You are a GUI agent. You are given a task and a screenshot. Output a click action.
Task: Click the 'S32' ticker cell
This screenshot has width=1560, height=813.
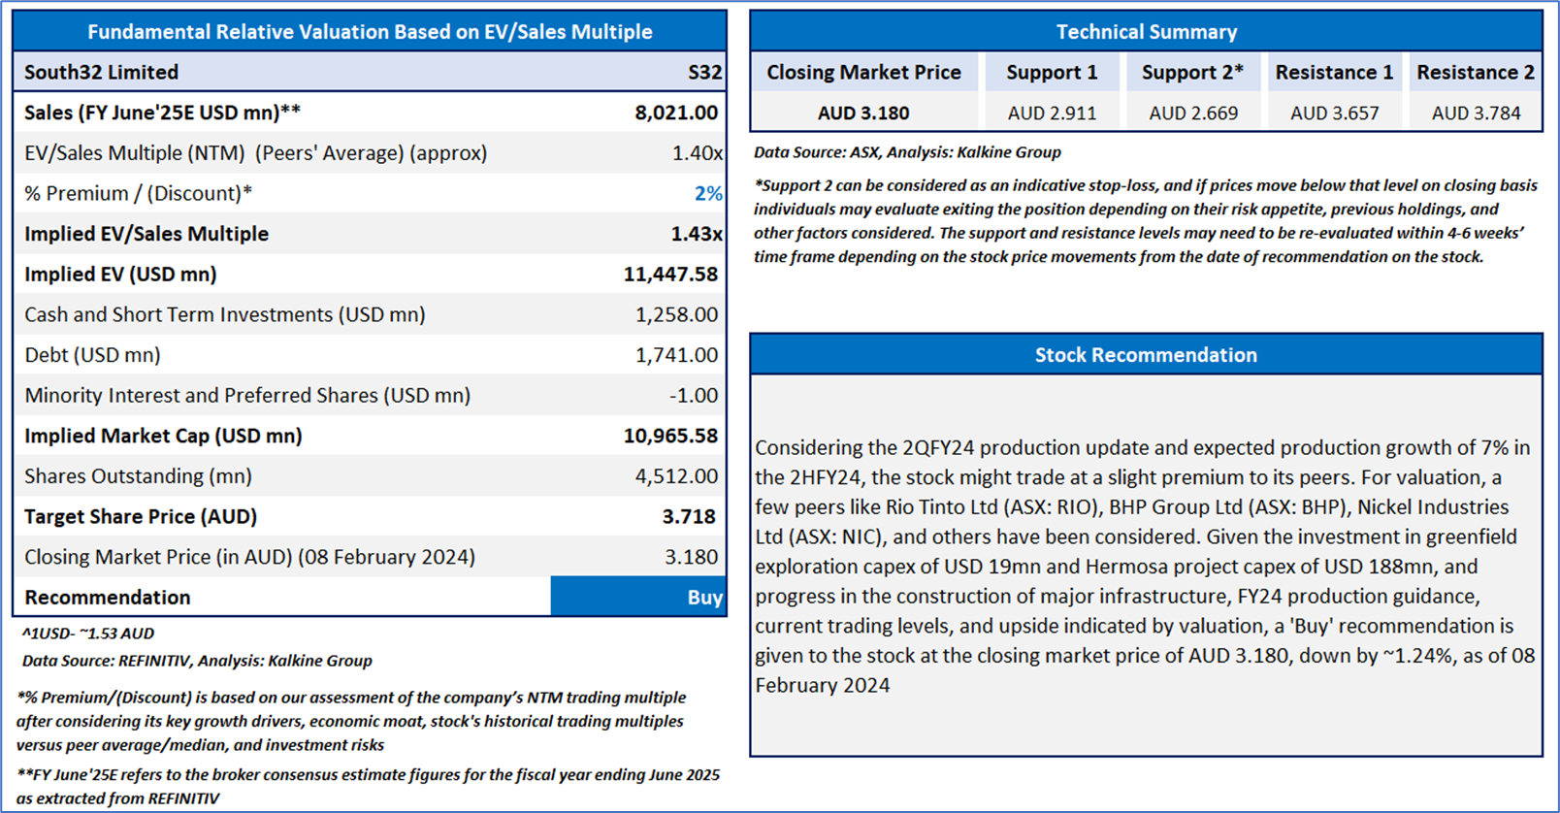[704, 72]
